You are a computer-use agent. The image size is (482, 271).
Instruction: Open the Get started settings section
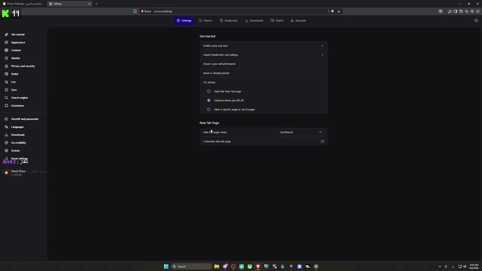tap(18, 34)
